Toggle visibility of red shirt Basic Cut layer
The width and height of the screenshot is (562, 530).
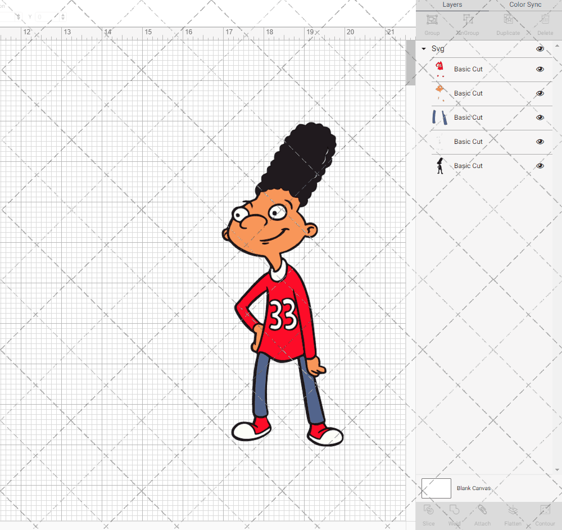coord(540,69)
